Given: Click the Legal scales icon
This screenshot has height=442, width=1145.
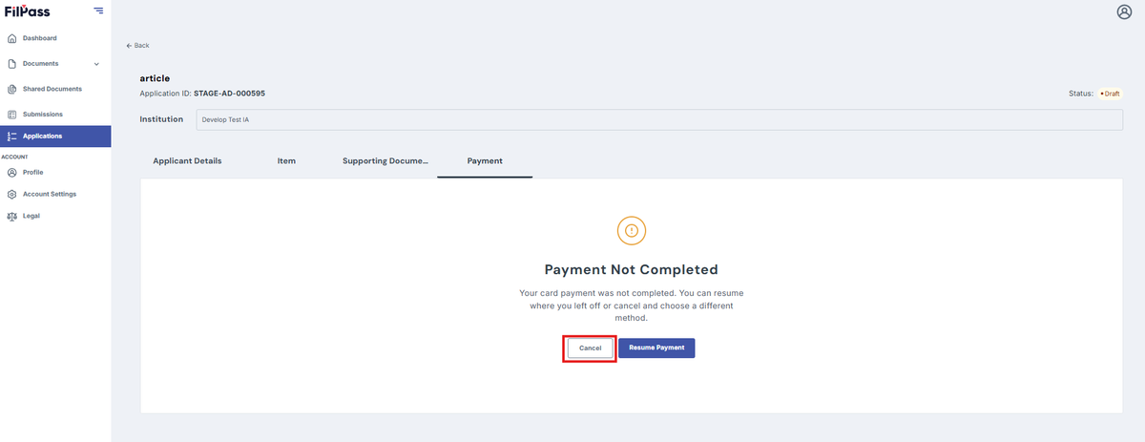Looking at the screenshot, I should pos(11,216).
